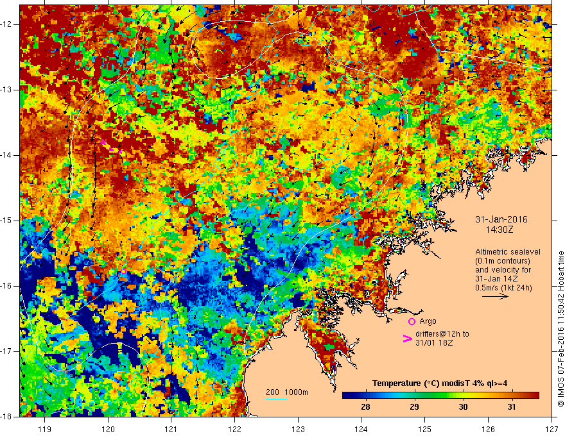Click longitude axis label 121
Image resolution: width=565 pixels, height=436 pixels.
coord(171,429)
